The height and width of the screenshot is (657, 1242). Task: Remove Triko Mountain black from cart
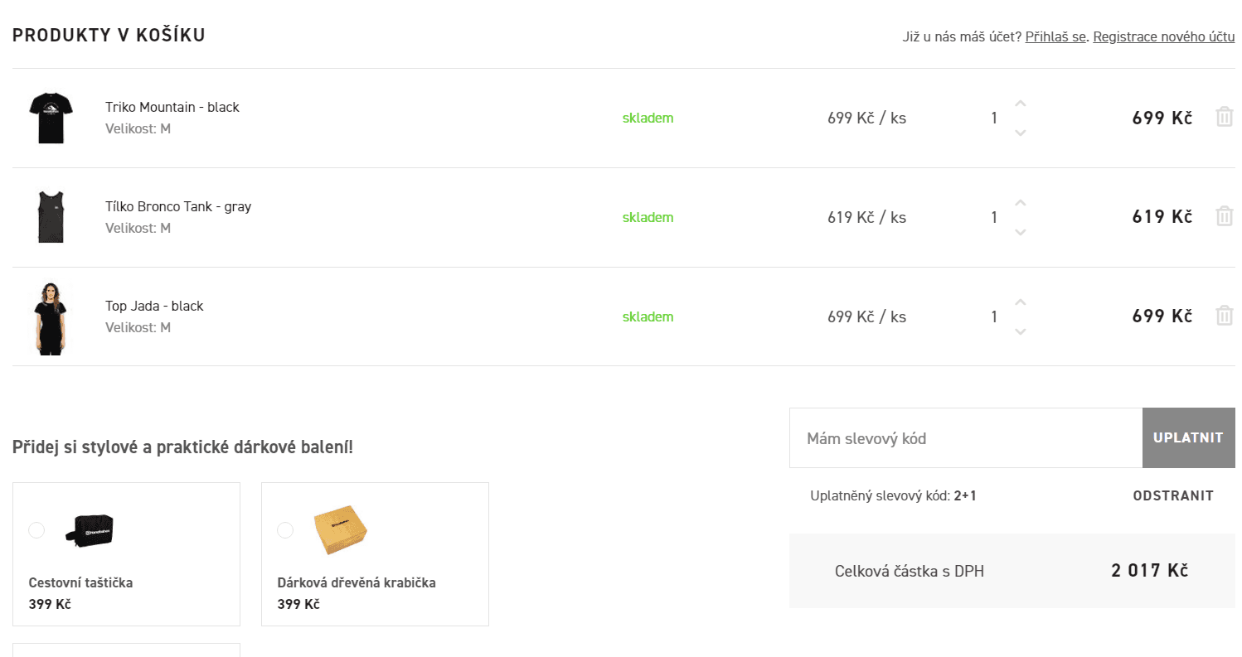click(1224, 117)
